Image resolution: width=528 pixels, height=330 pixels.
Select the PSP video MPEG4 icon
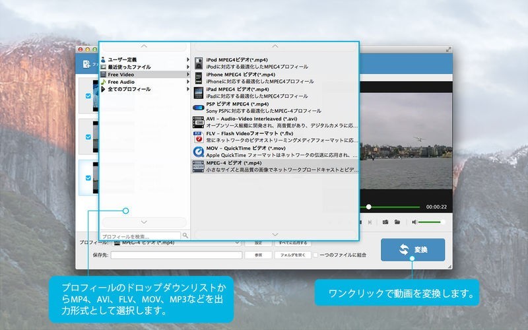click(x=198, y=107)
